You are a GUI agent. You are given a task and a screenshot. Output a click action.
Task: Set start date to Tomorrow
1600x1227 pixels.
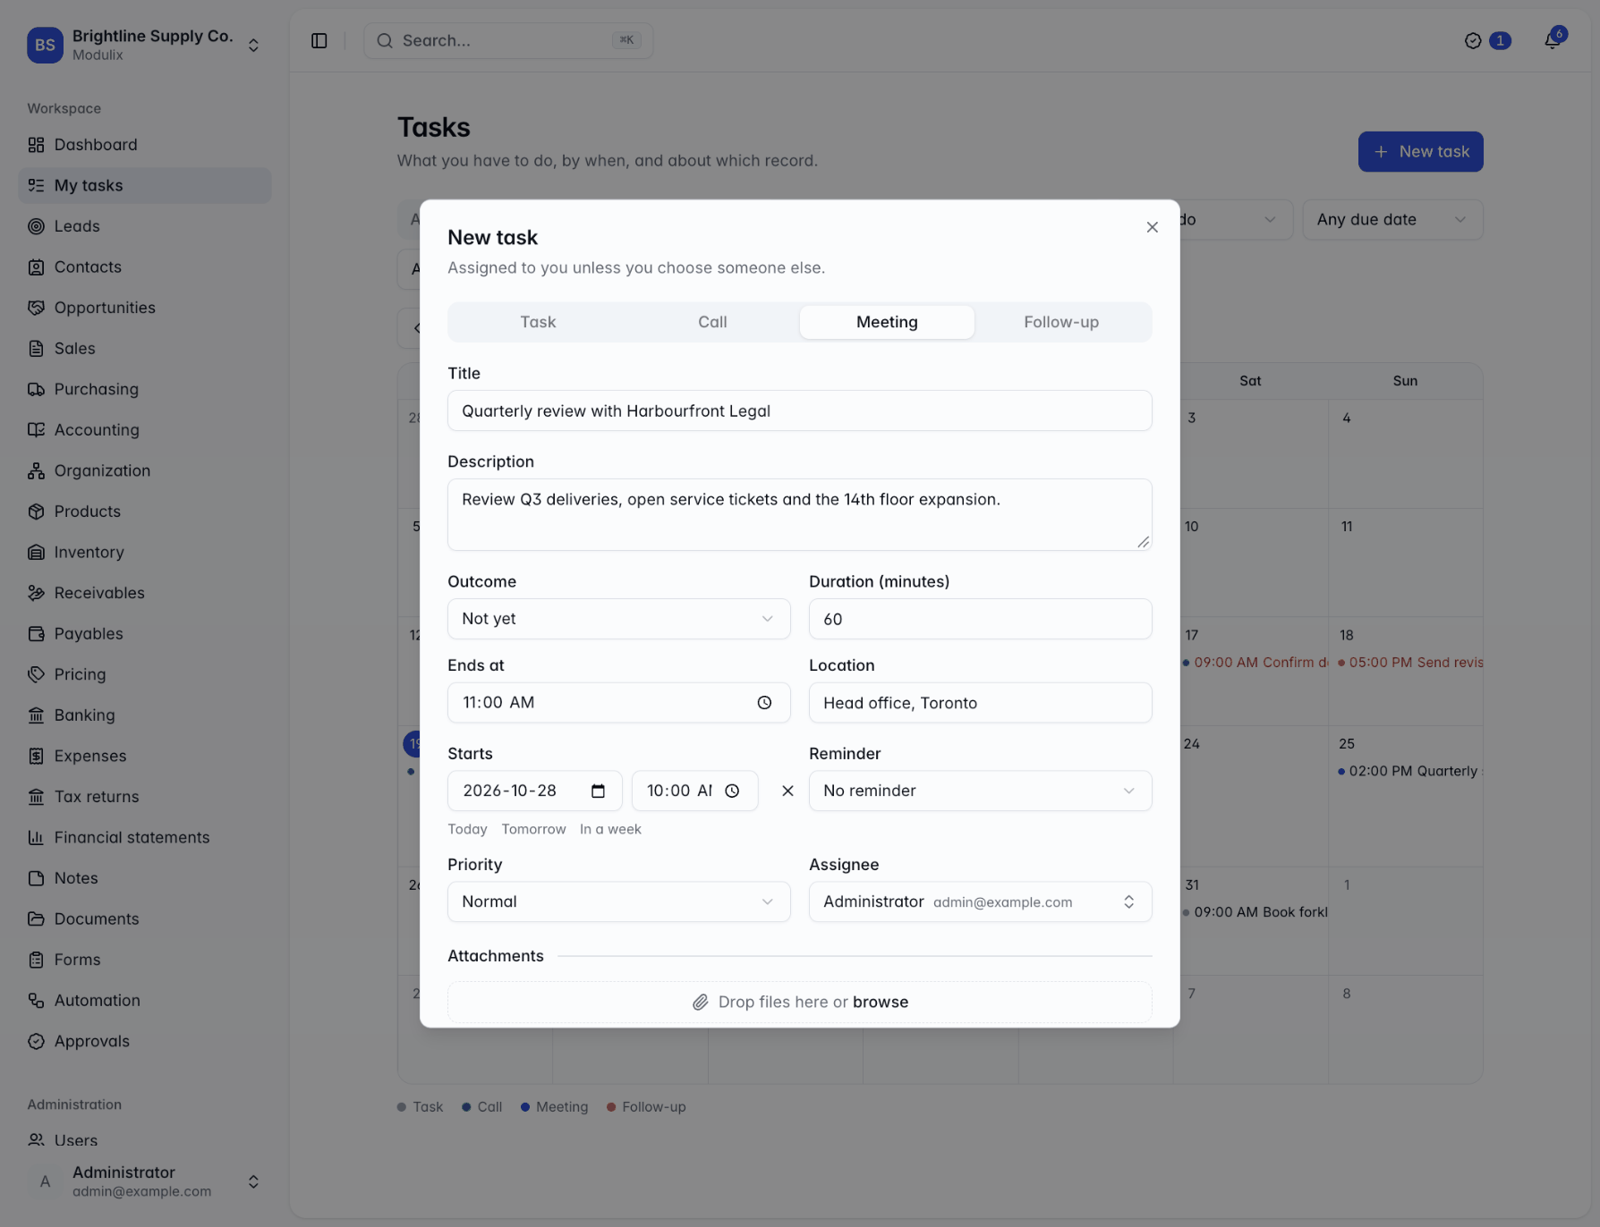tap(533, 829)
